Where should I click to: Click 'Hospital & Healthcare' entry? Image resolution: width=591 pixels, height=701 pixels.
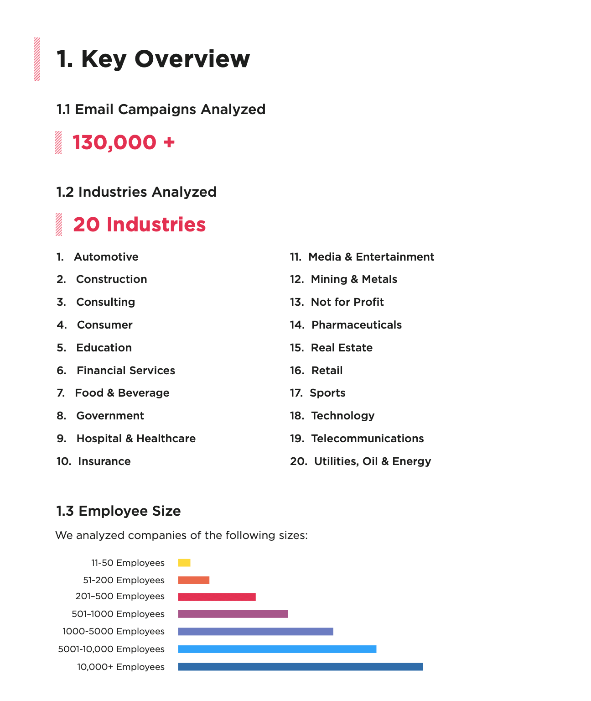pos(136,439)
